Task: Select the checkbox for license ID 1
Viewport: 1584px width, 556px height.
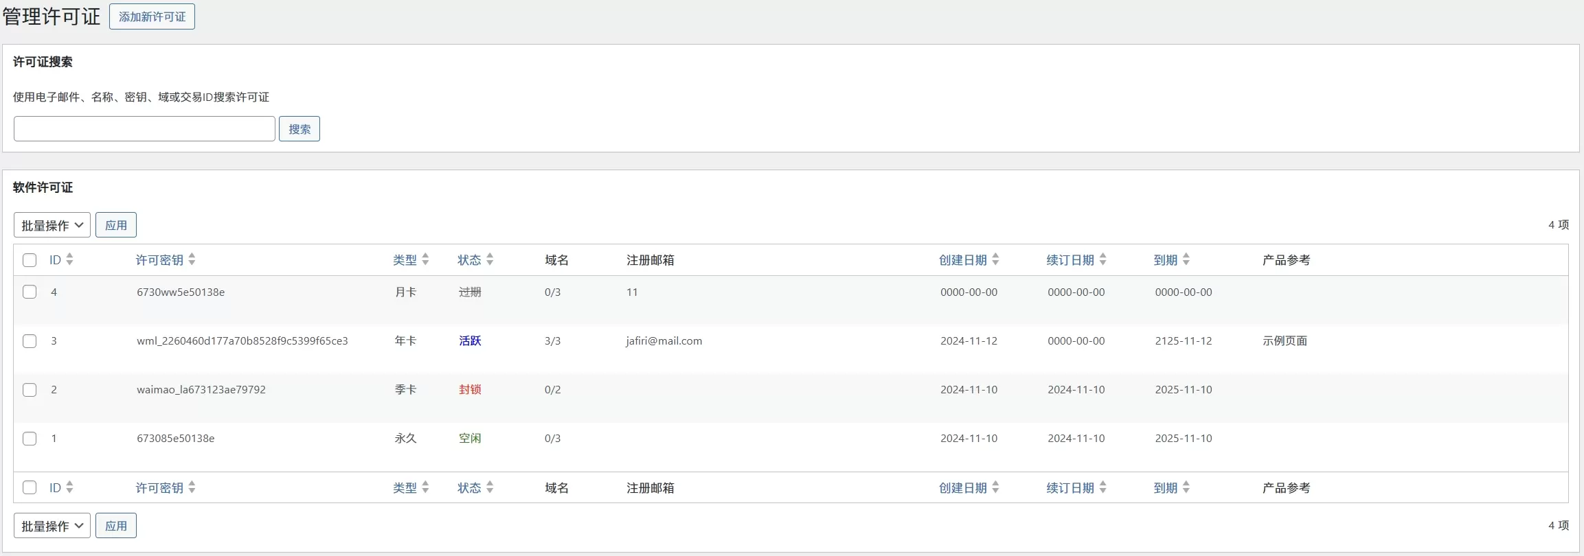Action: [x=30, y=439]
